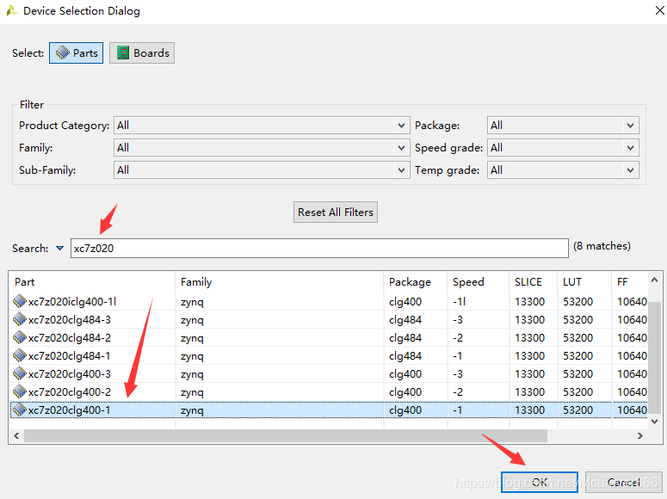Select part xc7z020clg484-3
The width and height of the screenshot is (667, 499).
[70, 320]
